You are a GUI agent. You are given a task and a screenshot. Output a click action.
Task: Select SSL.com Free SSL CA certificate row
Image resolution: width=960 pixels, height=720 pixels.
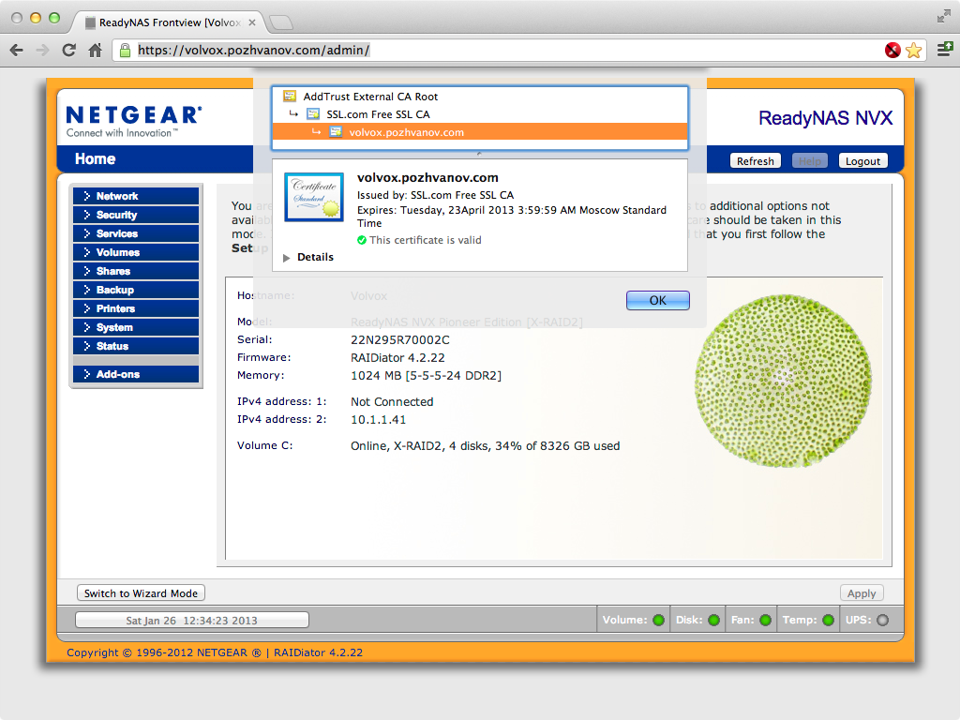coord(480,114)
